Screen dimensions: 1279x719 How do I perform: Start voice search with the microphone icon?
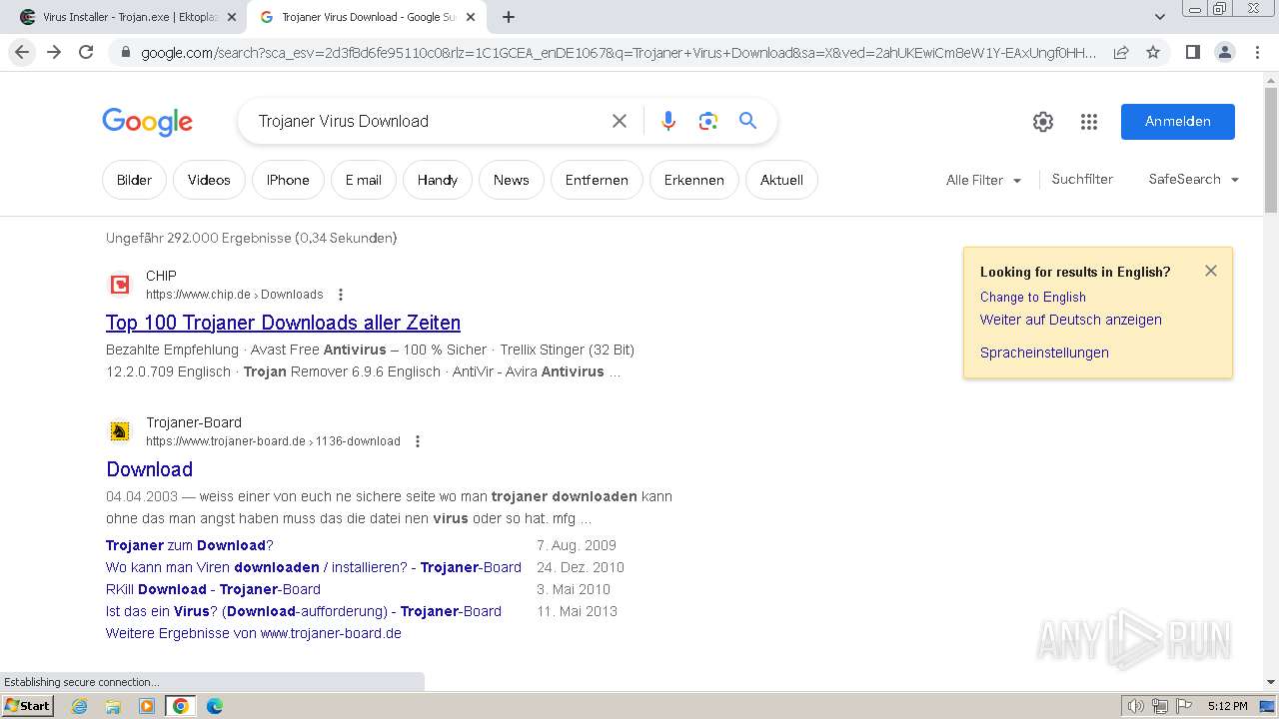pos(668,121)
